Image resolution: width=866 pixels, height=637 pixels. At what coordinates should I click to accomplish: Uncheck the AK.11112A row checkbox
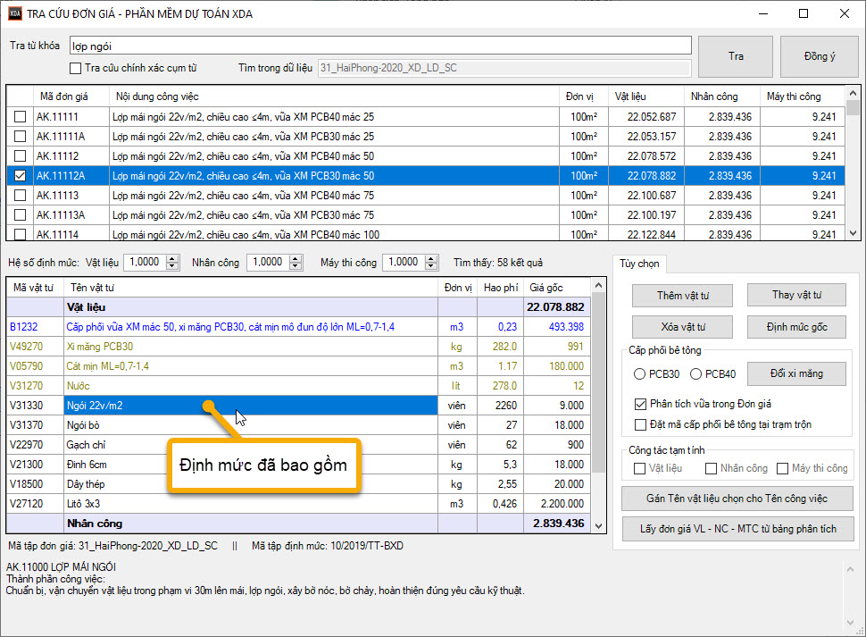(20, 176)
